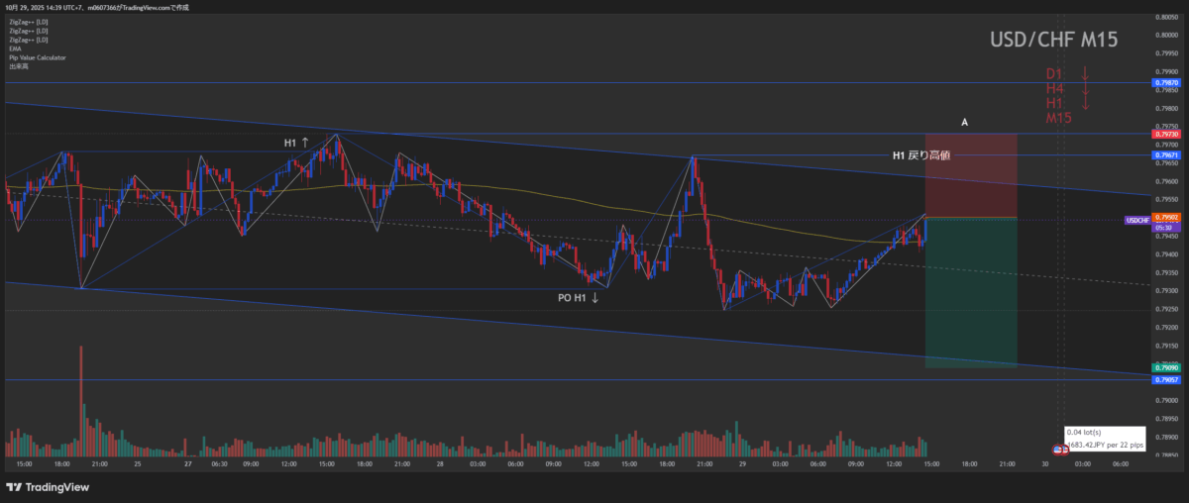Select the Pip Value Calculator legend entry
1189x503 pixels.
37,57
